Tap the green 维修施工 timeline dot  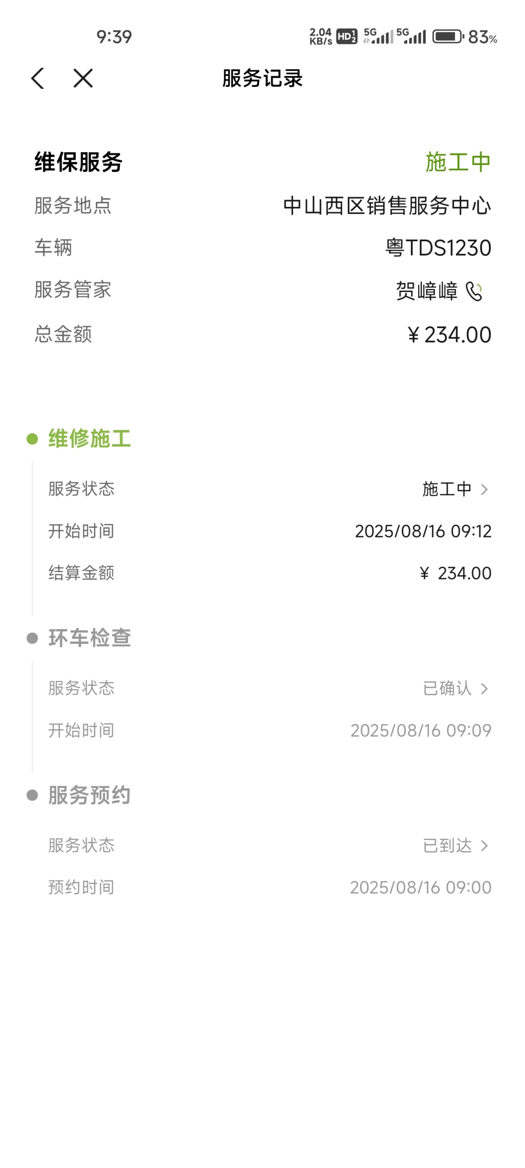pos(32,439)
